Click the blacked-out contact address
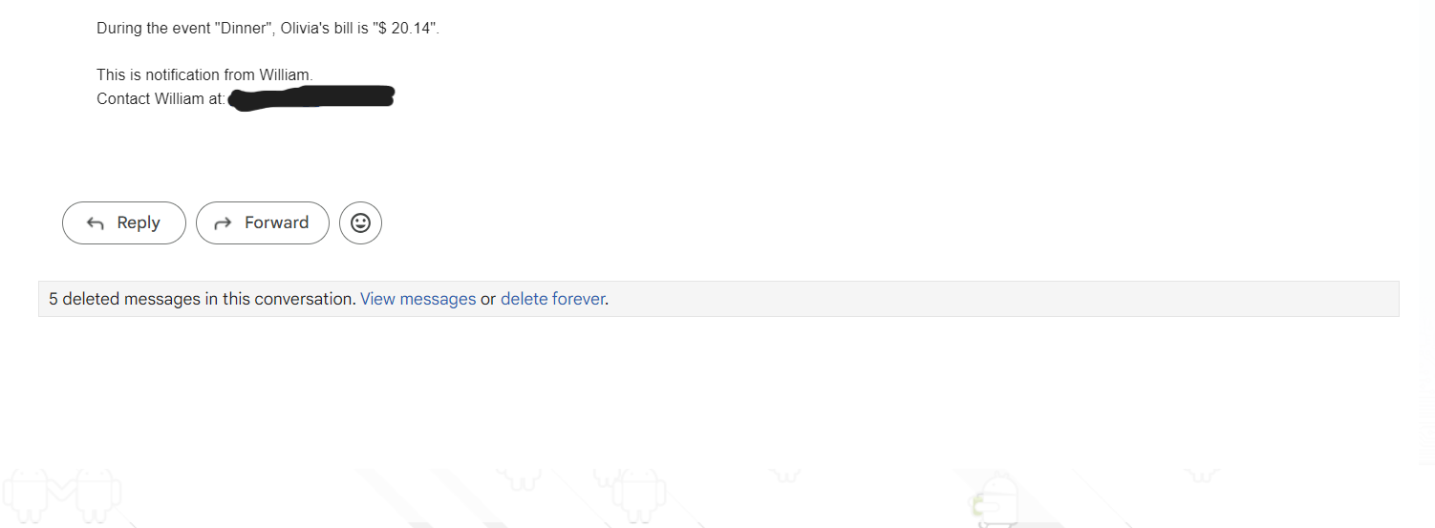This screenshot has width=1435, height=528. (x=311, y=98)
